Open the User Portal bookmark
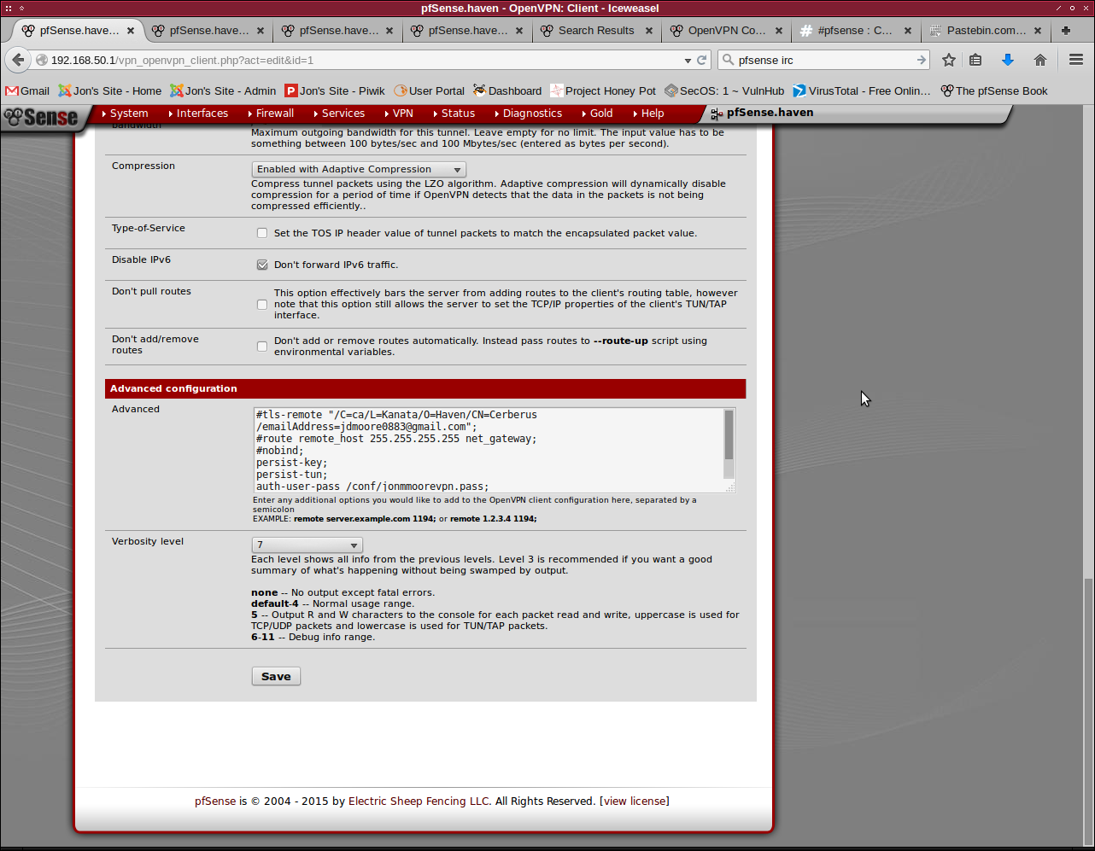Screen dimensions: 1095x851 429,90
